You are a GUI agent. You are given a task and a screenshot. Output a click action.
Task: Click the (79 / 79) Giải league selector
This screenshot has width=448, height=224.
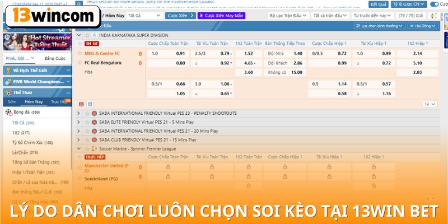(x=412, y=16)
